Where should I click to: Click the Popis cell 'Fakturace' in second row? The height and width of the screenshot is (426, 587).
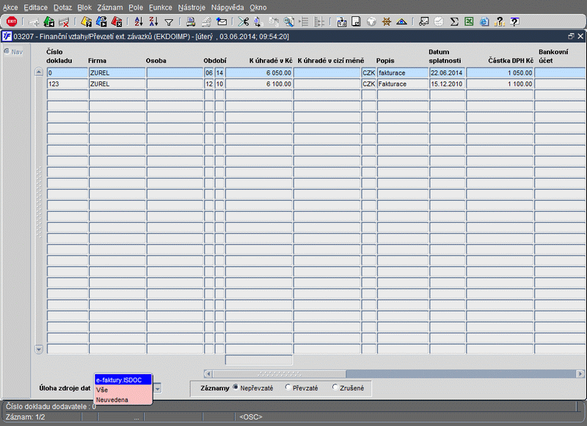tap(402, 84)
